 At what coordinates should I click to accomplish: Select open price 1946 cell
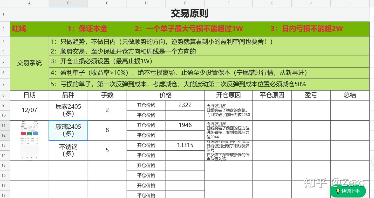tap(185, 125)
